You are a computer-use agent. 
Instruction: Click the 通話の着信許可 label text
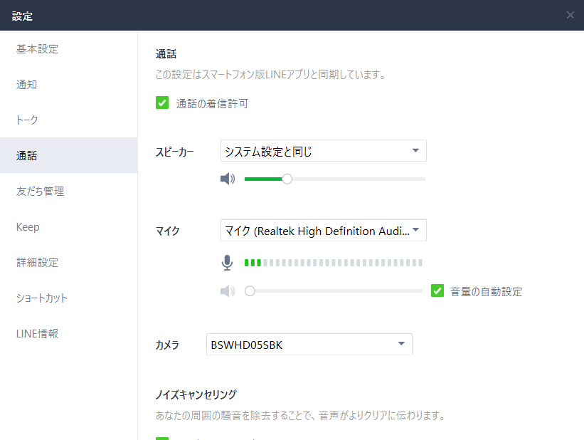point(212,103)
